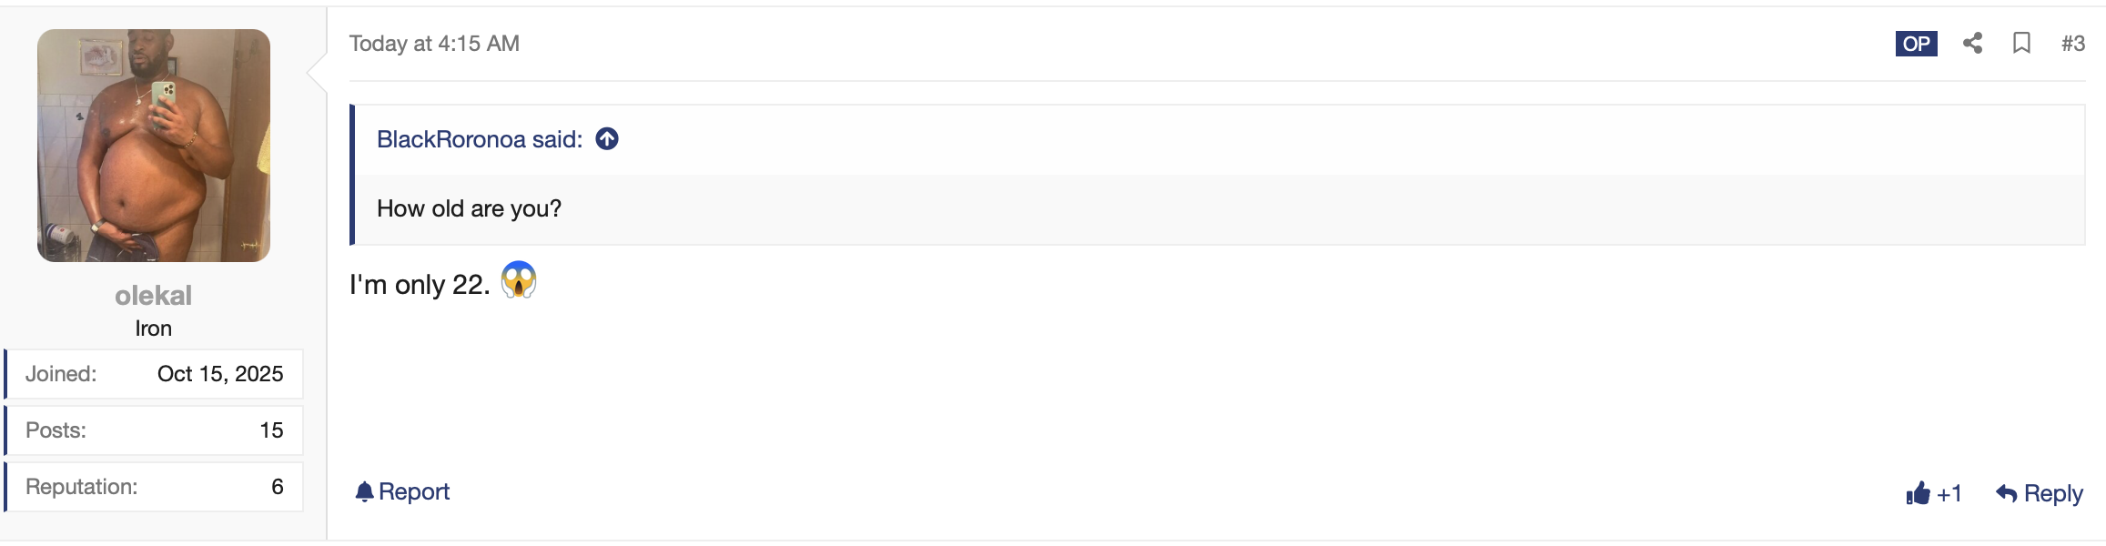Click the quoted text 'How old are you?'
The image size is (2106, 546).
[469, 208]
